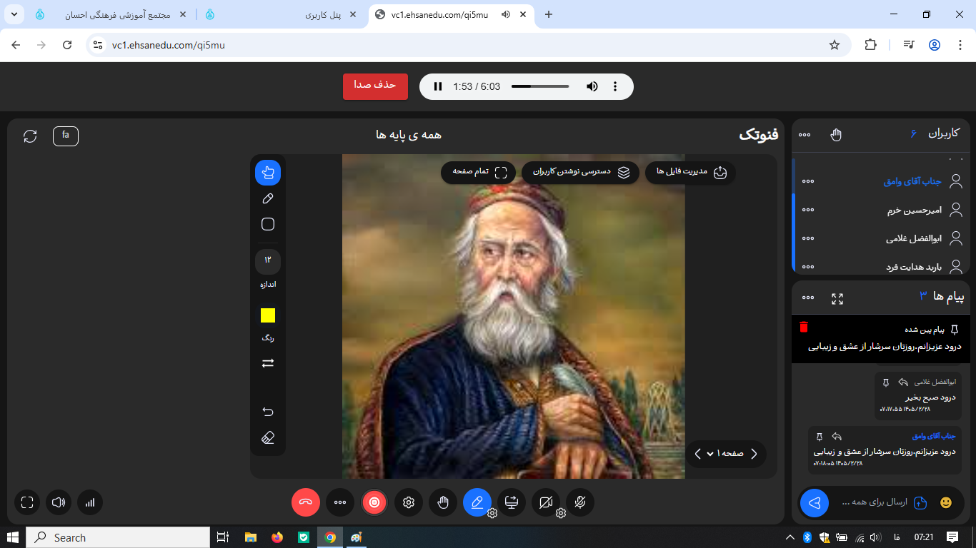Expand the پیام ها chat panel
This screenshot has width=976, height=548.
837,299
